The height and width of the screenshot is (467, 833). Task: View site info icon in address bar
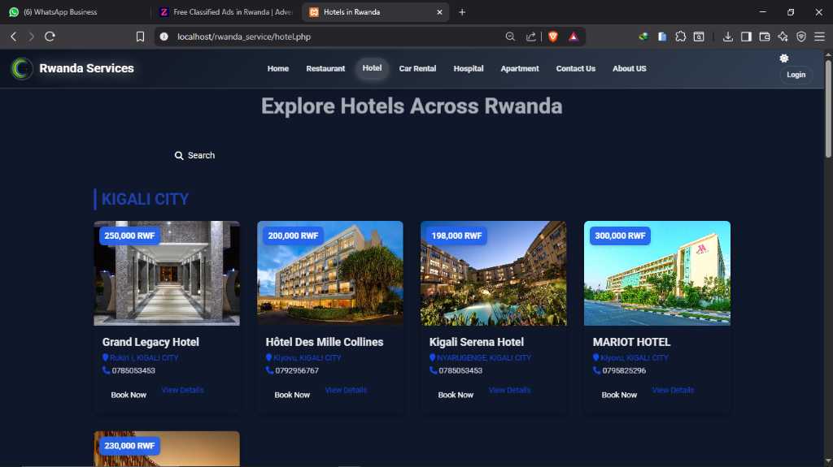[x=164, y=37]
